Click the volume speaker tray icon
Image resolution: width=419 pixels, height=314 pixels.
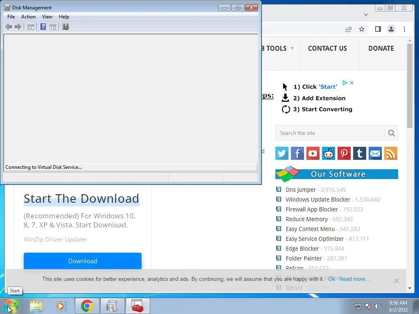click(378, 306)
